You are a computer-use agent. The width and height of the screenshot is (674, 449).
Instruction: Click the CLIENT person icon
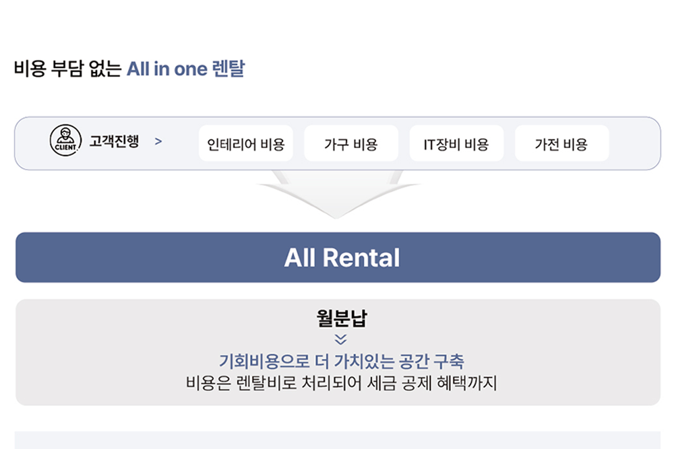tap(65, 141)
